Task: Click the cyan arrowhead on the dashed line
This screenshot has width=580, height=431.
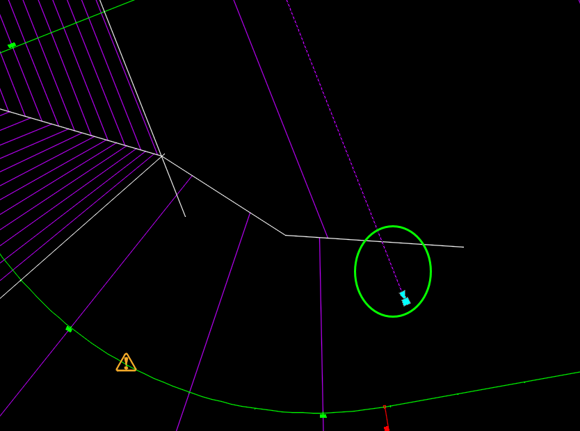Action: click(403, 295)
